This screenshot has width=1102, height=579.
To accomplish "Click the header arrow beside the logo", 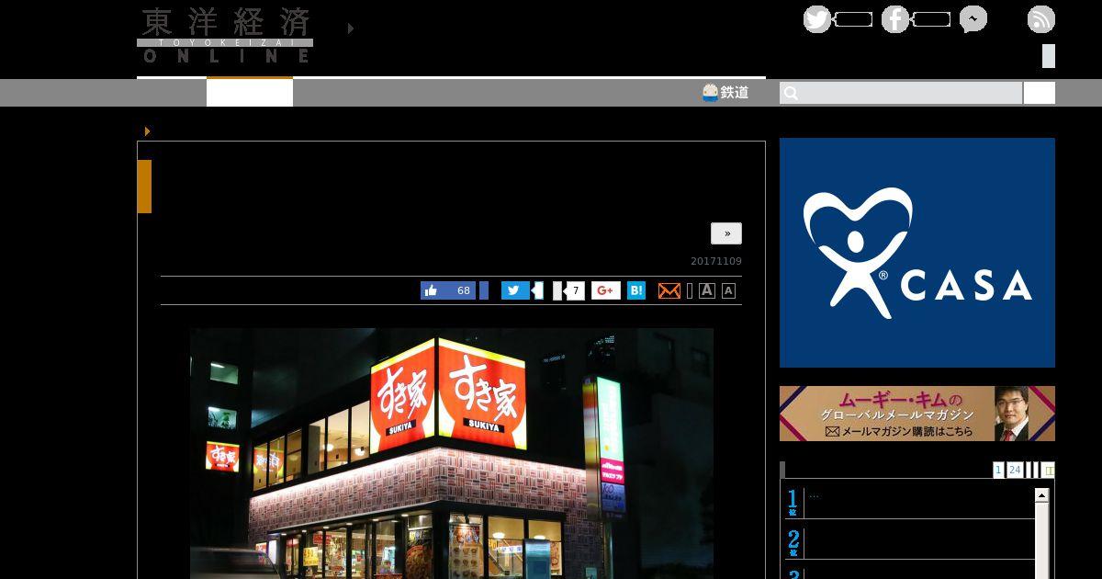I will coord(351,28).
